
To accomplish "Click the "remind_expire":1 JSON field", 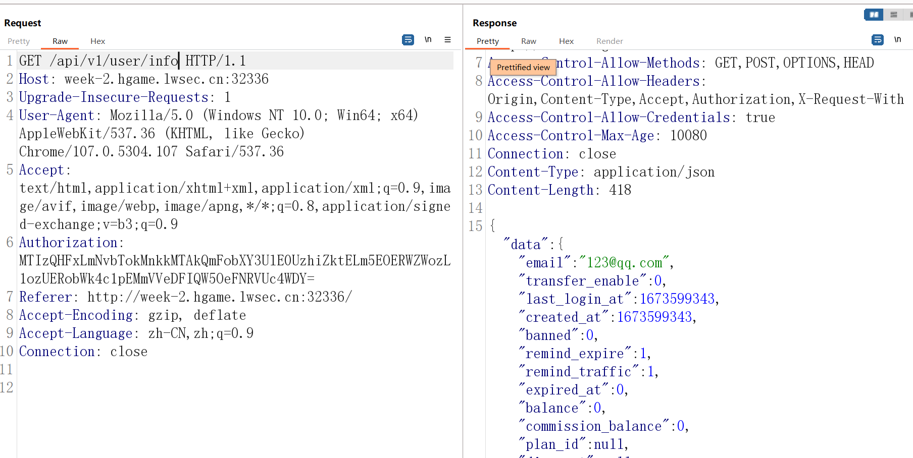I will (583, 354).
